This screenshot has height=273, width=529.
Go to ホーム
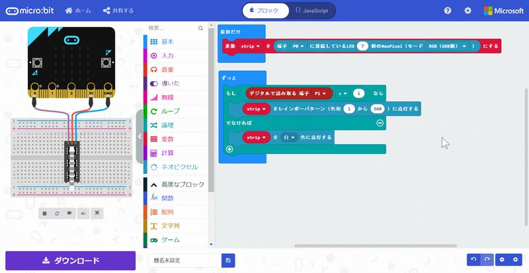tap(78, 11)
